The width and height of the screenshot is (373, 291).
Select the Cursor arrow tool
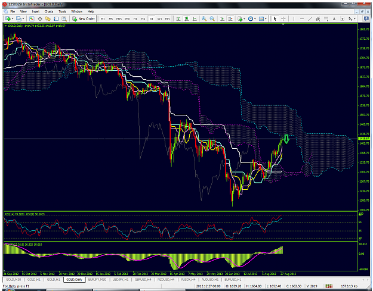coord(275,18)
